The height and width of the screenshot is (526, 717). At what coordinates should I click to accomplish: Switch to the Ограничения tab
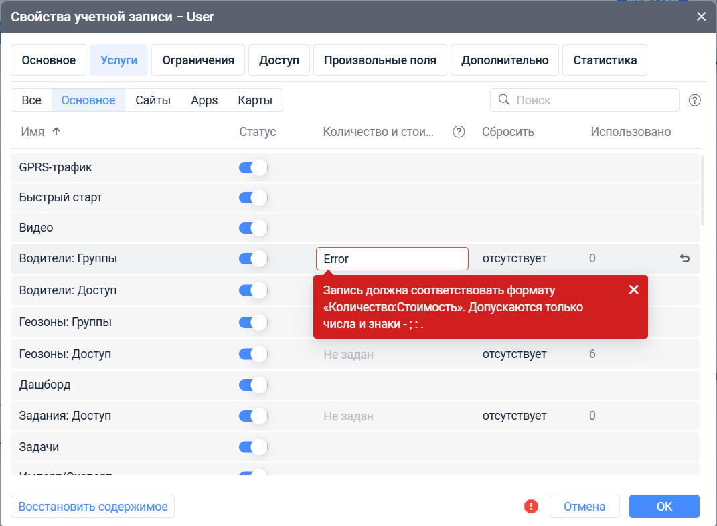[x=198, y=60]
